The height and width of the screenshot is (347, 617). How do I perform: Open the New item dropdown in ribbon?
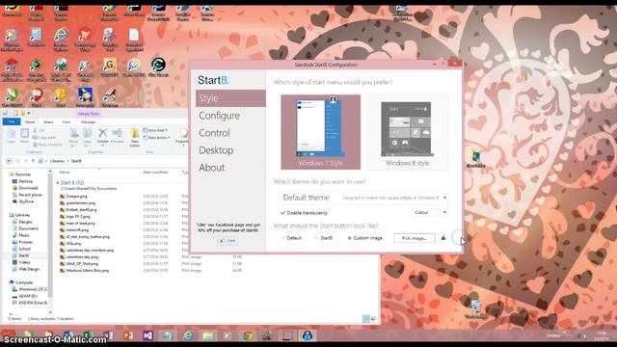[x=155, y=130]
